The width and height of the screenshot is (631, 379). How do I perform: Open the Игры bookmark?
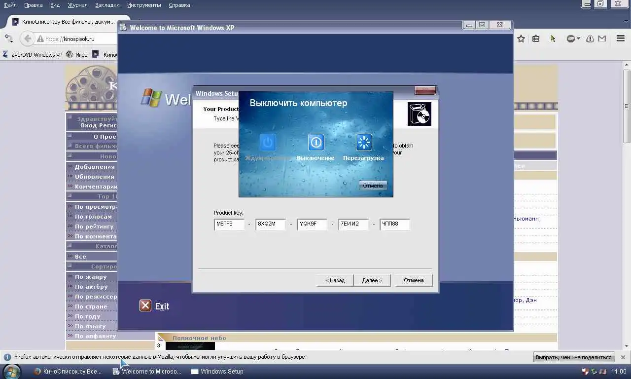(x=77, y=55)
